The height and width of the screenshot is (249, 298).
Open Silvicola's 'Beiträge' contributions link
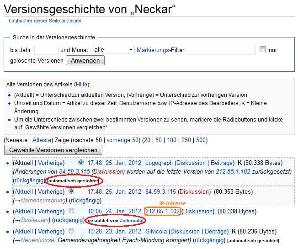click(217, 231)
